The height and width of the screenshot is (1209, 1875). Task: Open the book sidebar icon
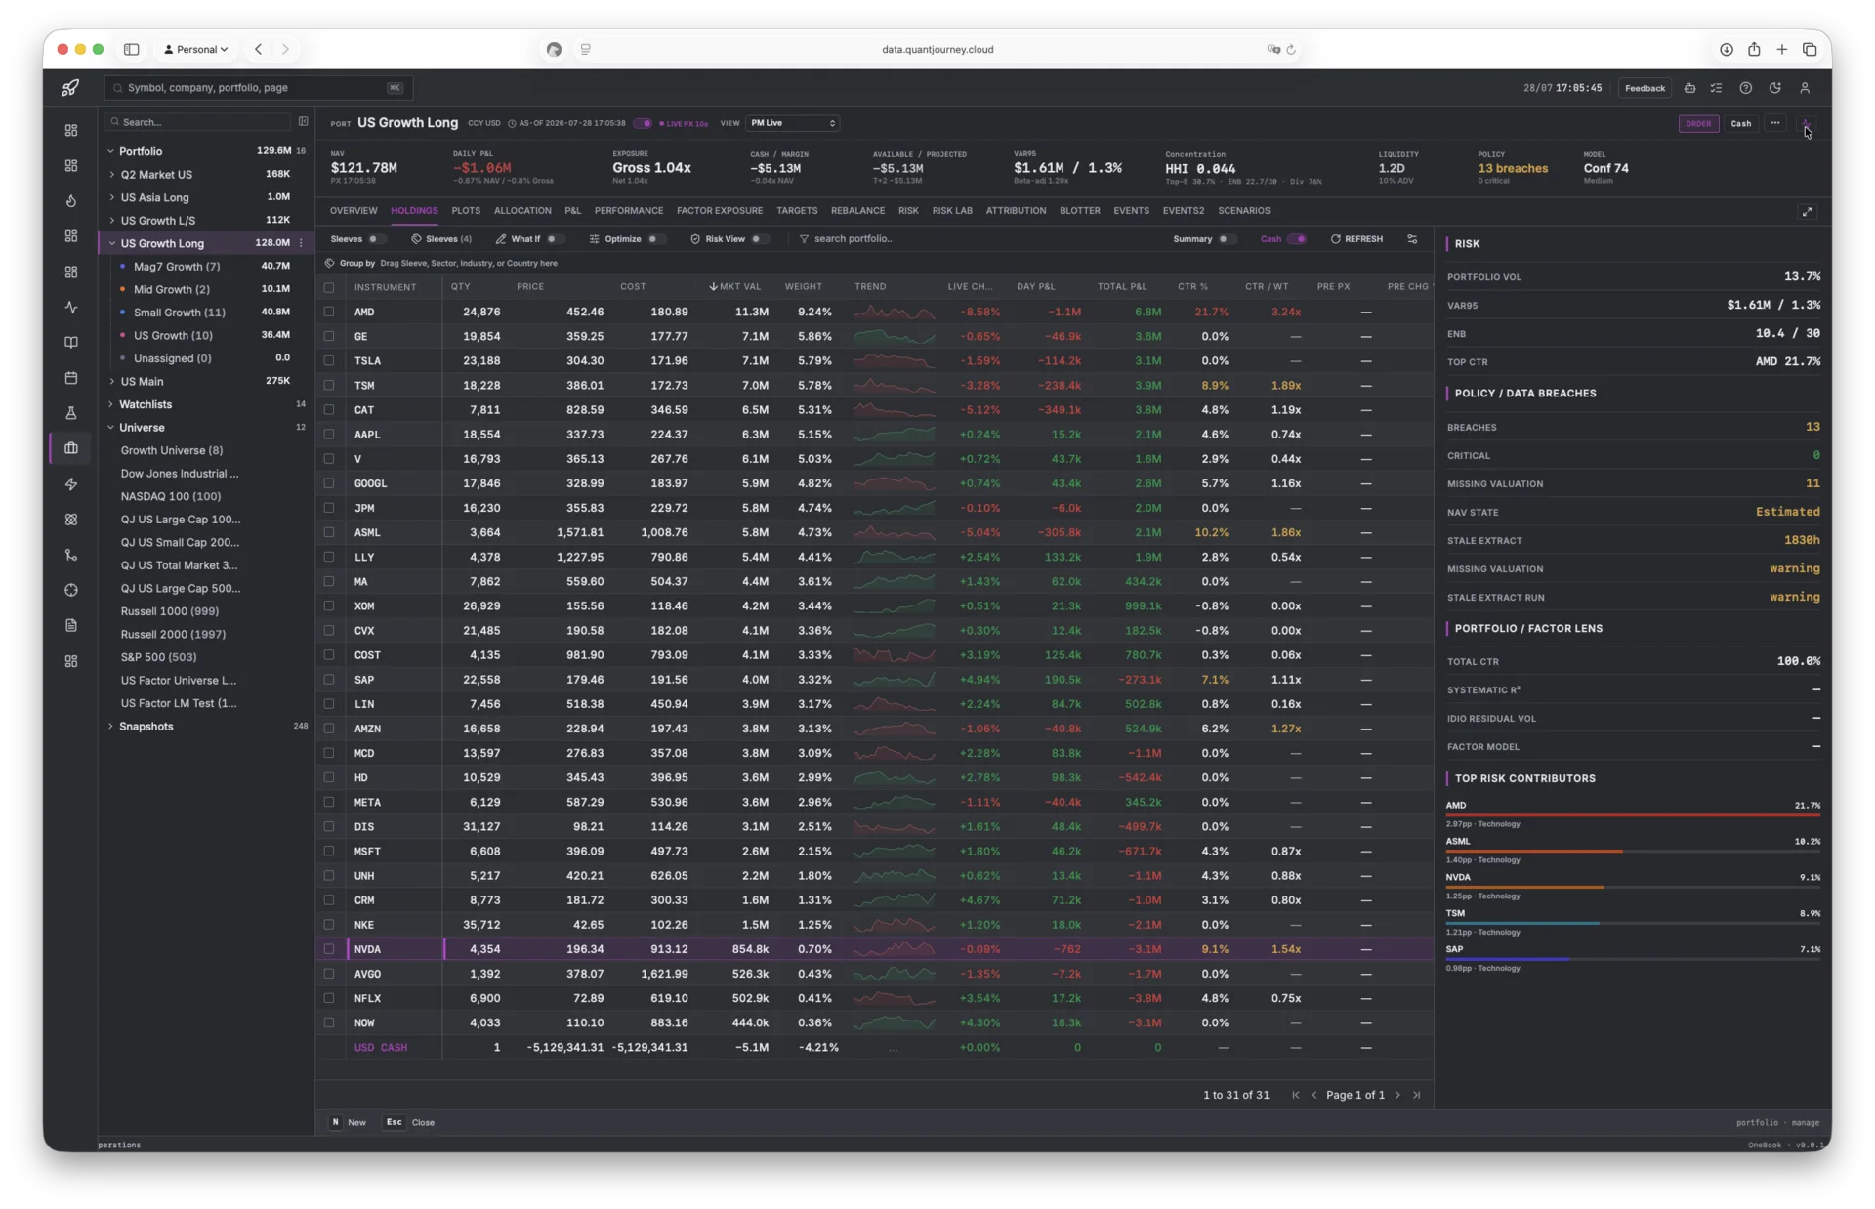pyautogui.click(x=71, y=343)
